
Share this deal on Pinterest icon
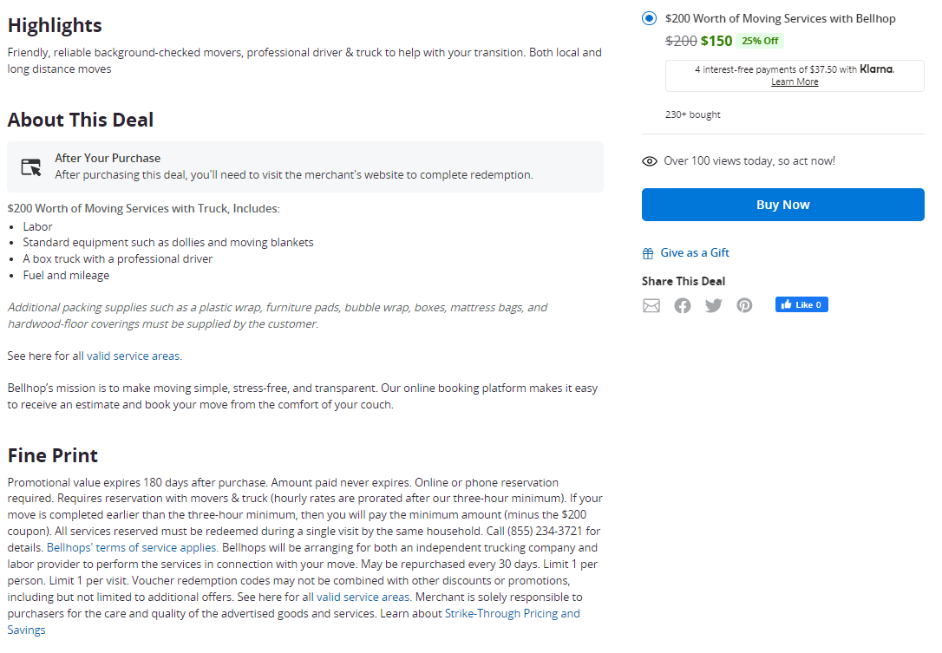[744, 306]
